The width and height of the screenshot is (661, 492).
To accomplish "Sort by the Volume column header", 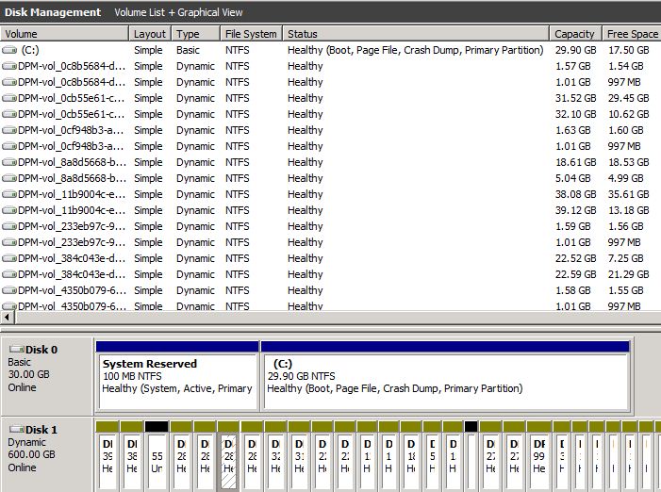I will click(x=64, y=34).
